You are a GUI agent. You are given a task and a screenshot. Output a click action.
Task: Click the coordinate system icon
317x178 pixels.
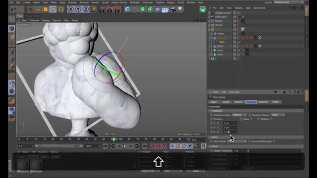(94, 9)
